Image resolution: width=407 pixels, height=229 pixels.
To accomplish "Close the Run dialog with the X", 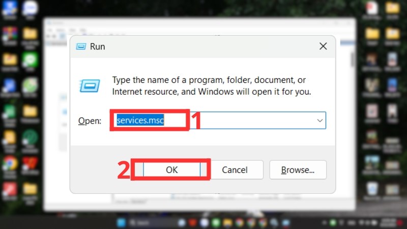I will 323,46.
